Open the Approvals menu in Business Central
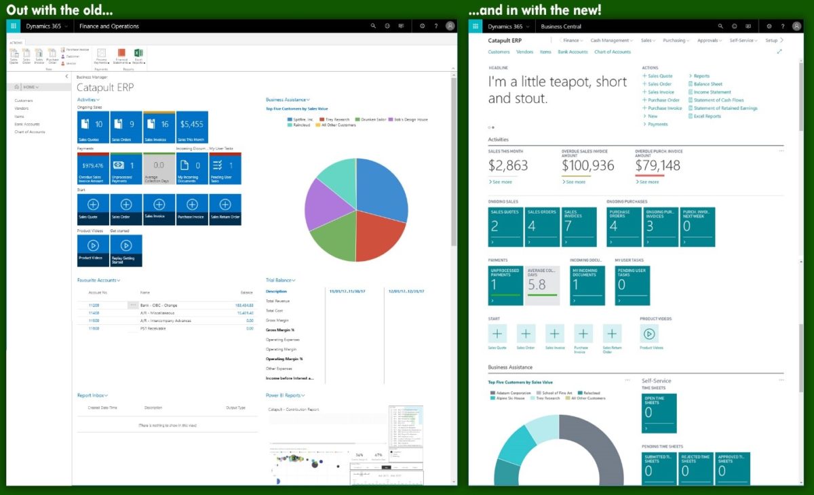 (710, 41)
